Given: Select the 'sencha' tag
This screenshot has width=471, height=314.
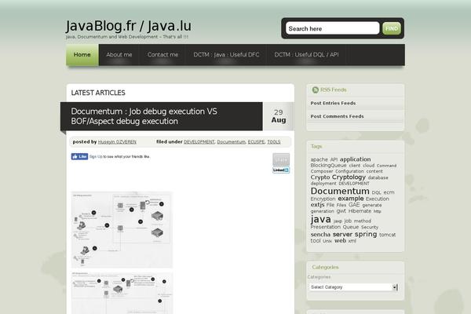Looking at the screenshot, I should coord(320,235).
